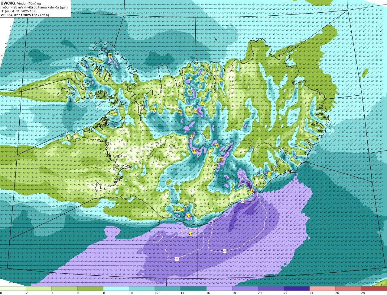
Task: Click the 18–20 m/s medium purple legend swatch
Action: (245, 289)
